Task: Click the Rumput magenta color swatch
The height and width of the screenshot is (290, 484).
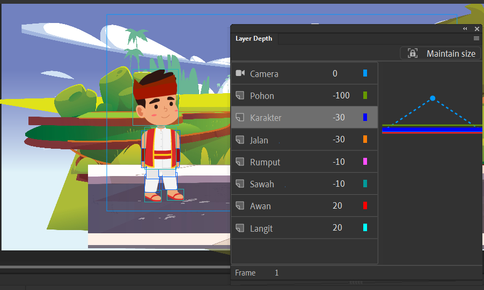Action: [365, 161]
